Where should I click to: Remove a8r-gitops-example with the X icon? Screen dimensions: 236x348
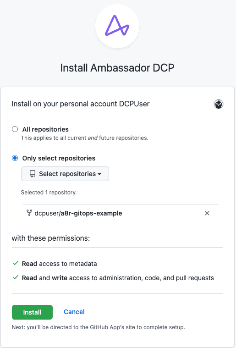(207, 213)
